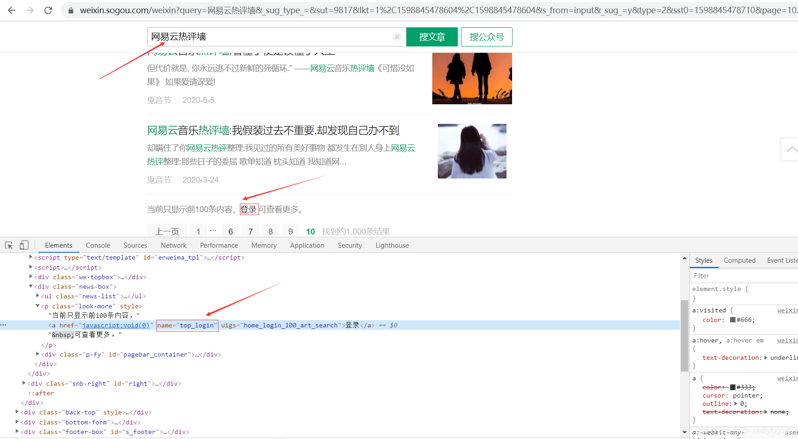This screenshot has height=439, width=798.
Task: Reload the page with the refresh icon
Action: tap(48, 10)
